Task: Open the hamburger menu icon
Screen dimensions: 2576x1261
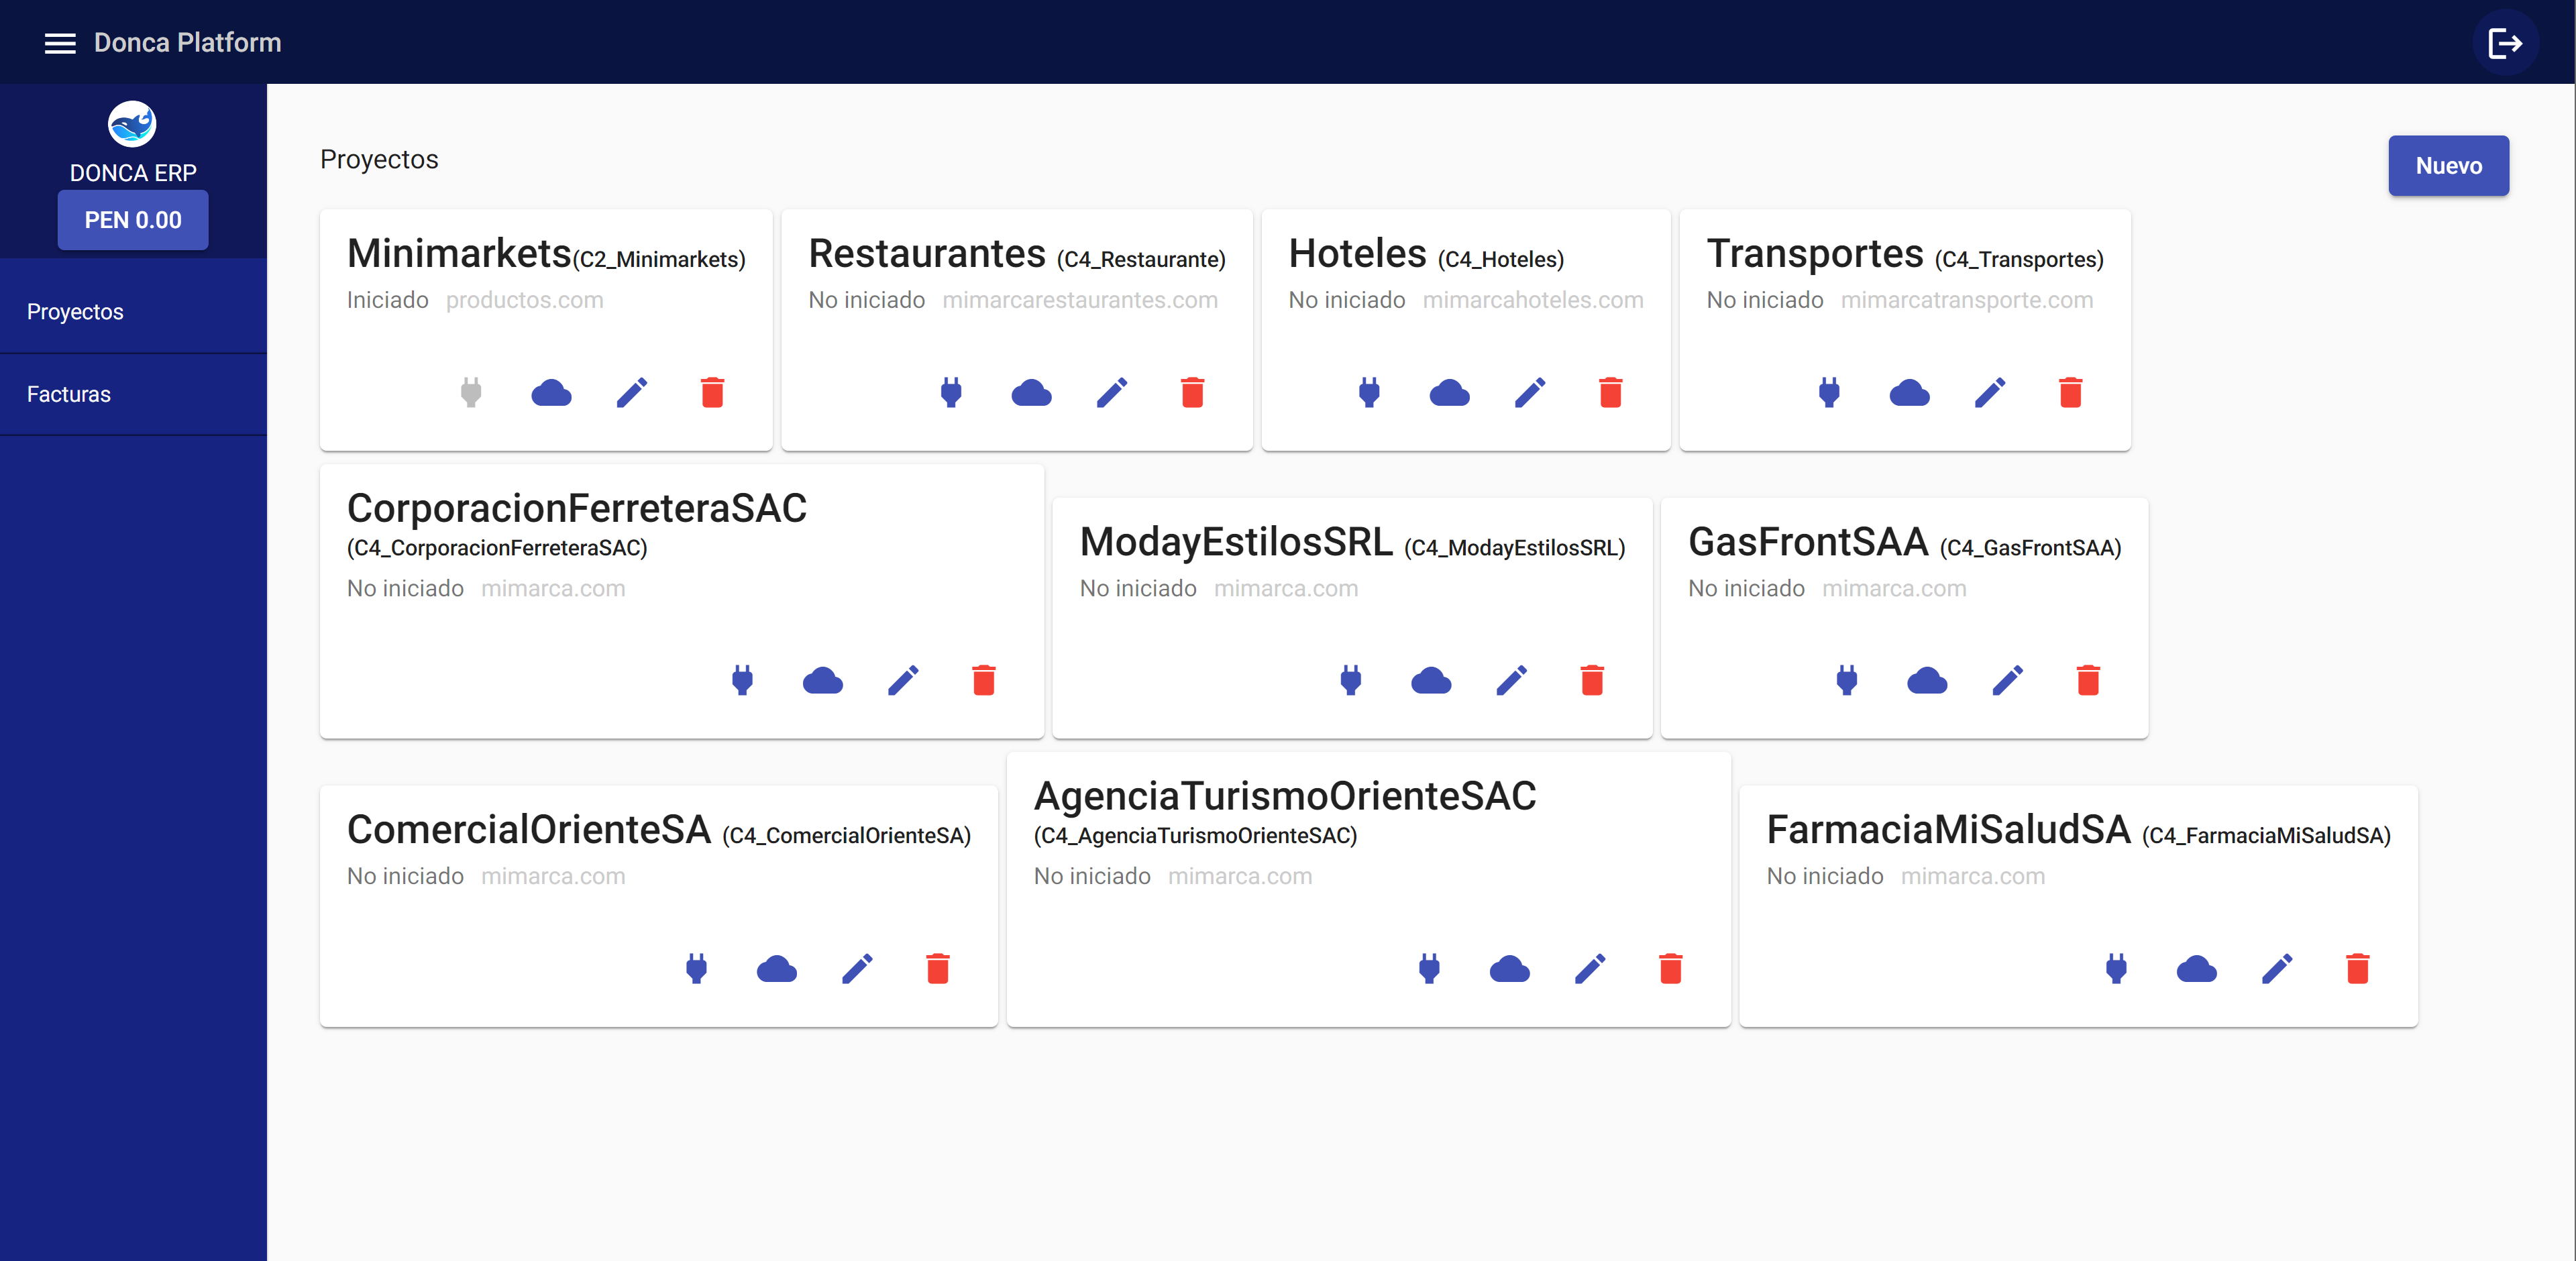Action: pos(60,43)
